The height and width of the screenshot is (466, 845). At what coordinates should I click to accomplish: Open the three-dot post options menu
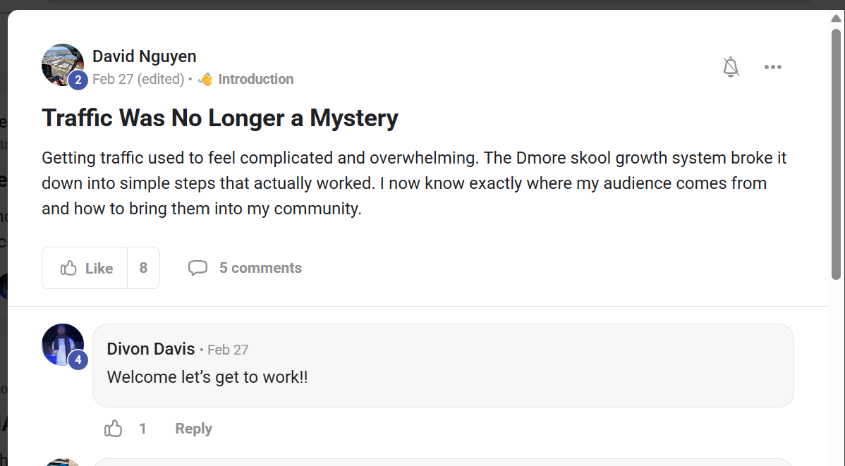pos(773,67)
